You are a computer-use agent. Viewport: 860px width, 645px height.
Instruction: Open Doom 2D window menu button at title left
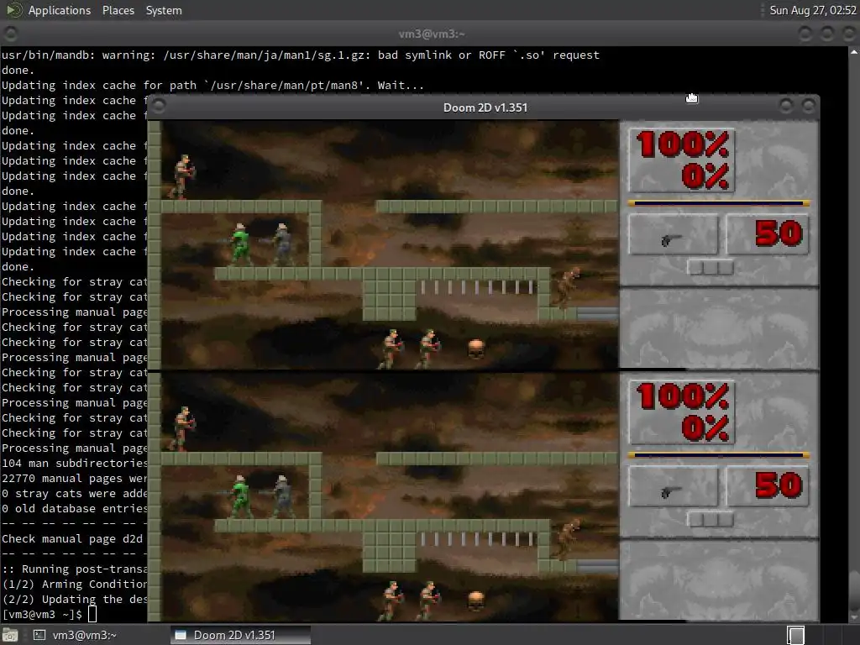pos(159,107)
